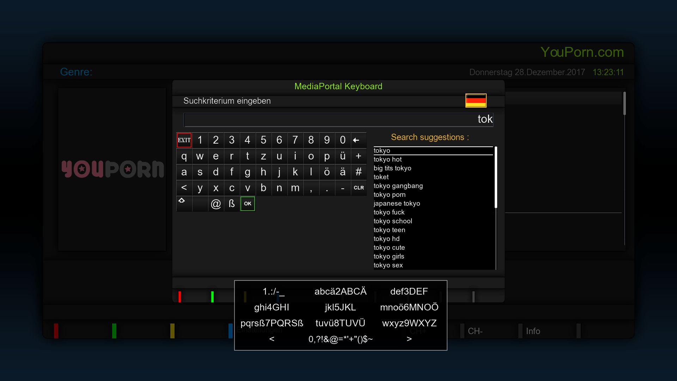Click '1.:/-_' in keypad help
Viewport: 677px width, 381px height.
pyautogui.click(x=273, y=291)
